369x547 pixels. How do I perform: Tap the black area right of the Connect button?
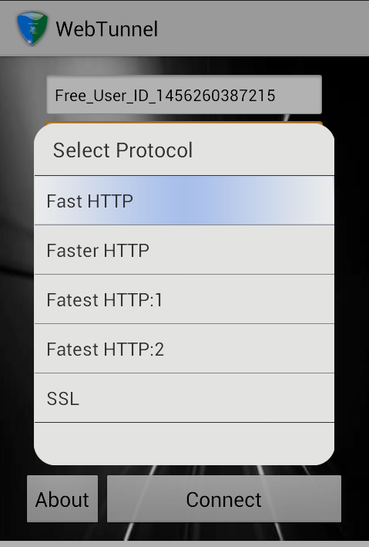coord(355,499)
